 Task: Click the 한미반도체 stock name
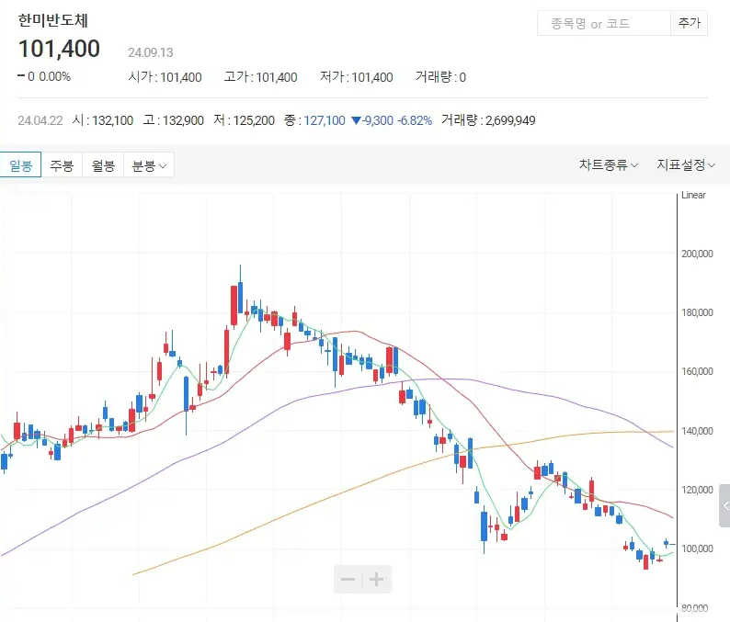pos(52,20)
